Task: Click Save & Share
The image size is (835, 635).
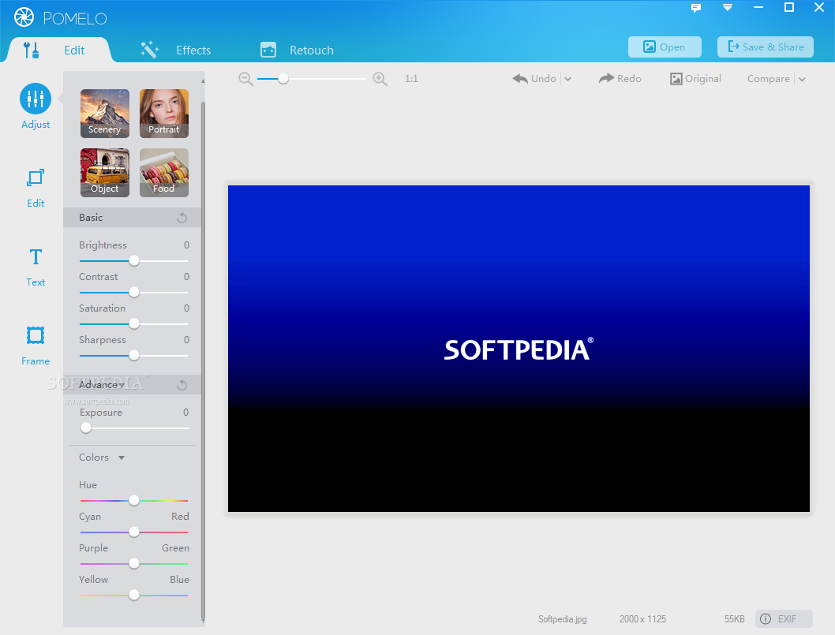Action: tap(766, 47)
